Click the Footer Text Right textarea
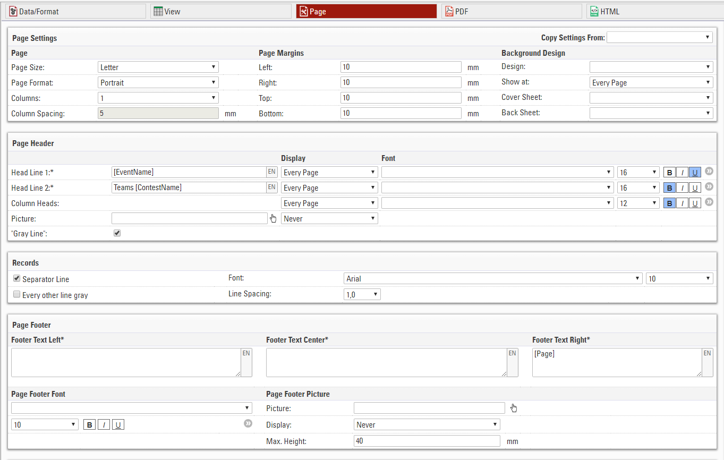Image resolution: width=724 pixels, height=460 pixels. [617, 362]
